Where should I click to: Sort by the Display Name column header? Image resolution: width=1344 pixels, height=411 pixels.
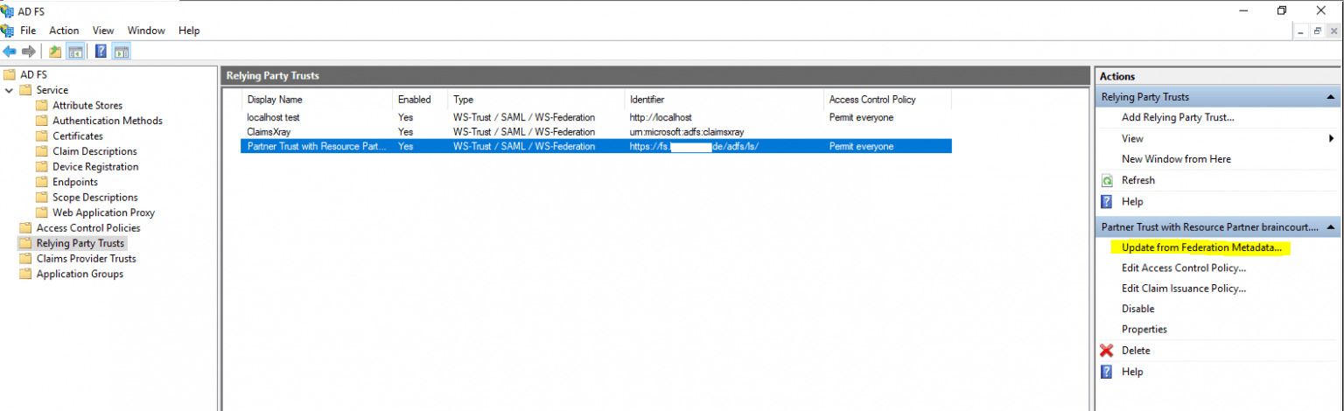275,100
